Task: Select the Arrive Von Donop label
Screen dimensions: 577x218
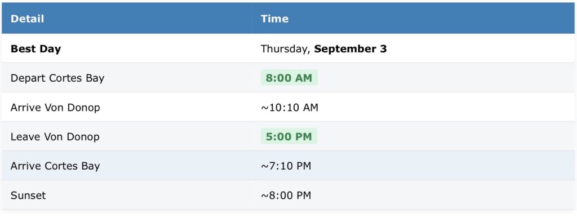Action: [55, 108]
